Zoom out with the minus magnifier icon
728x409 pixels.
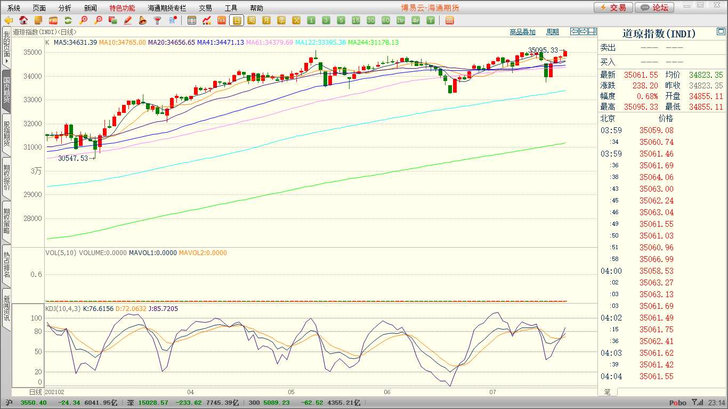tap(98, 21)
